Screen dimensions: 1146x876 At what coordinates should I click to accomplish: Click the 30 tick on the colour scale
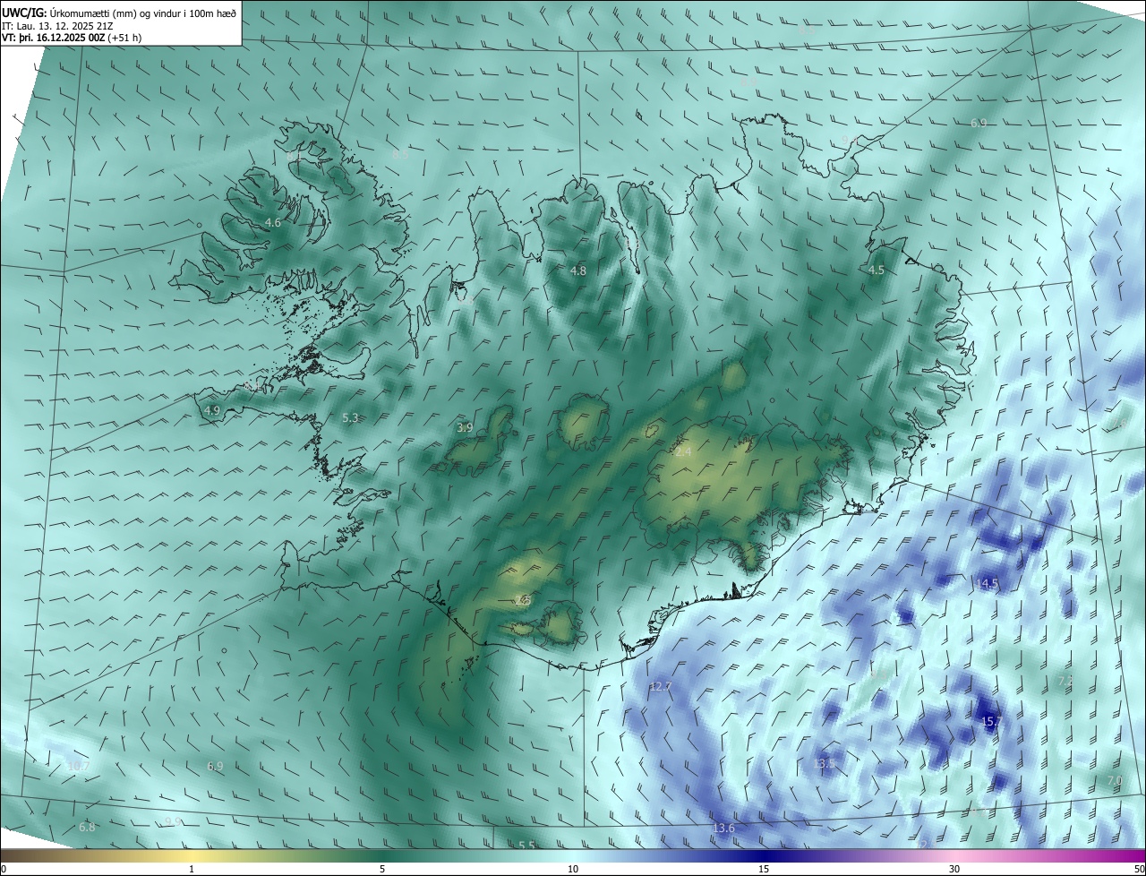tap(954, 869)
